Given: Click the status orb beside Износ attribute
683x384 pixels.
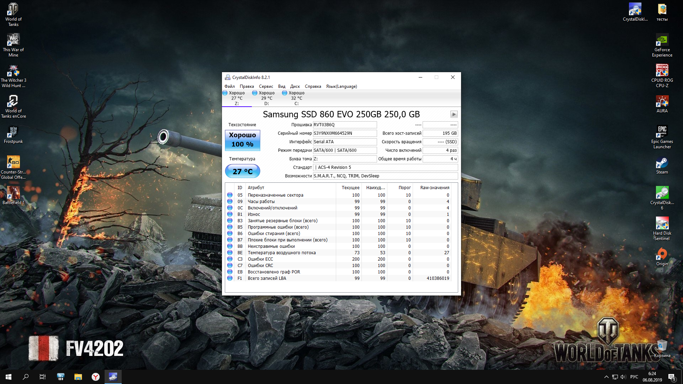Looking at the screenshot, I should click(x=230, y=214).
